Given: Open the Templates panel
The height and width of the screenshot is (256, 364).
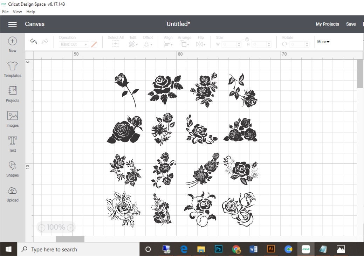Looking at the screenshot, I should tap(12, 69).
